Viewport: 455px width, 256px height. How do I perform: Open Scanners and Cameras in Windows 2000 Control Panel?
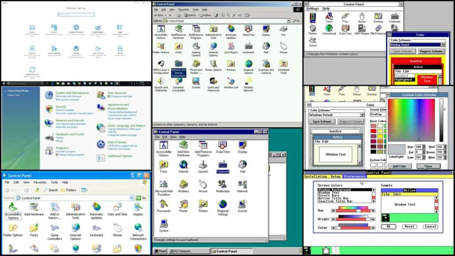click(266, 67)
